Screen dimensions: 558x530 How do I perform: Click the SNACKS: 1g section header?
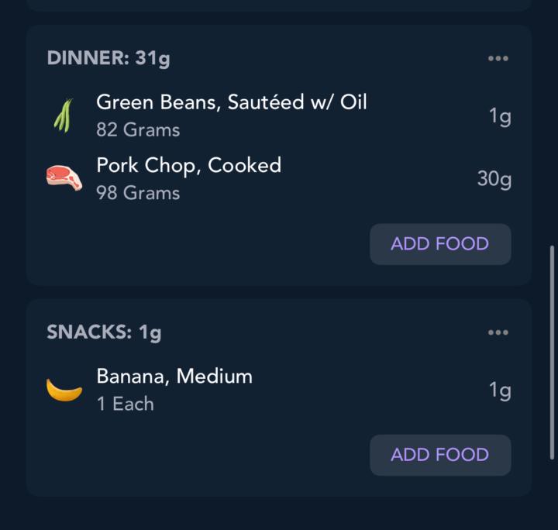104,332
